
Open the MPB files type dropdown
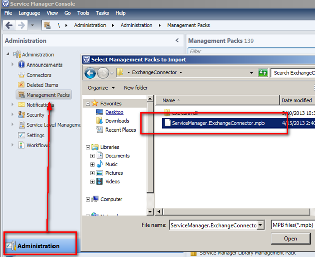pos(293,225)
